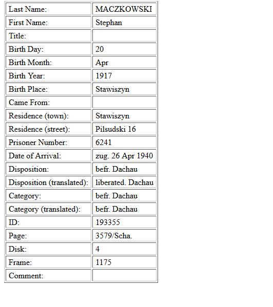Click the empty Comment value cell
The height and width of the screenshot is (307, 273).
124,275
